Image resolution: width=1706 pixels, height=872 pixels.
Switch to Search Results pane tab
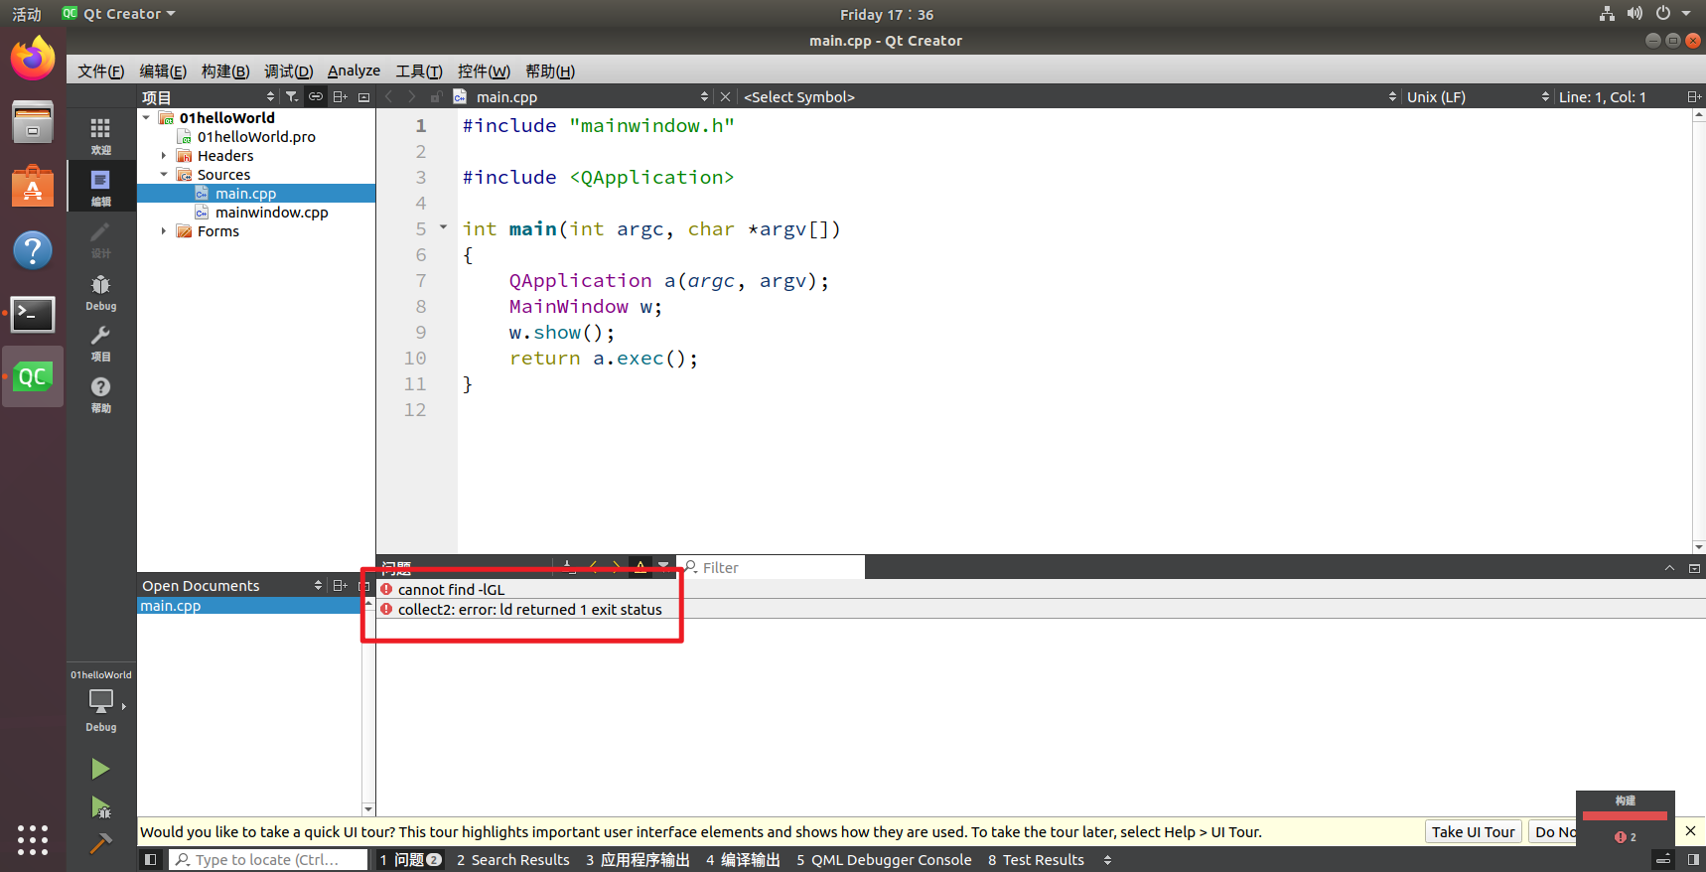pos(513,859)
